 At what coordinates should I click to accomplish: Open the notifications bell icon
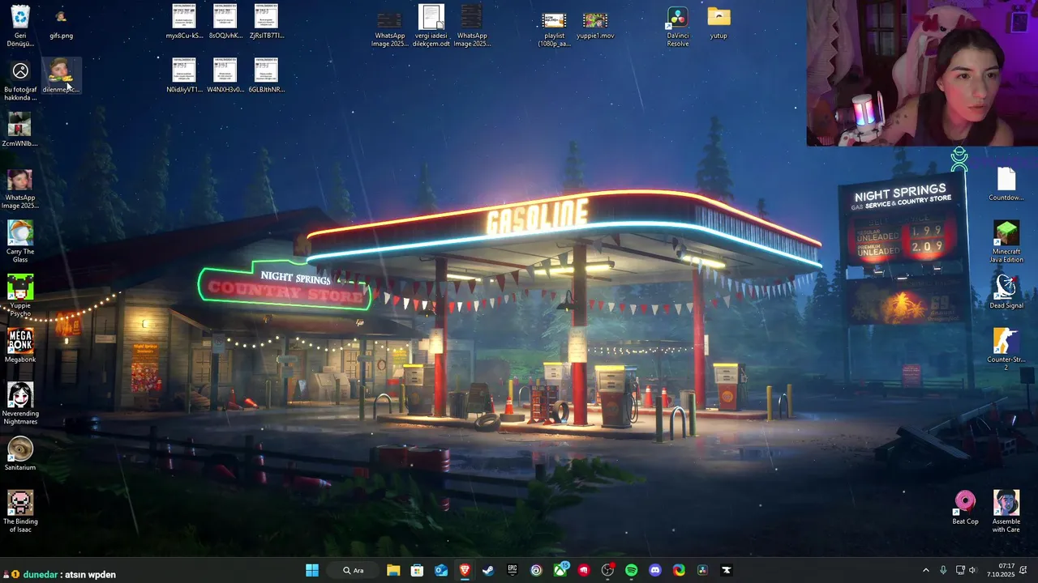[x=1023, y=570]
